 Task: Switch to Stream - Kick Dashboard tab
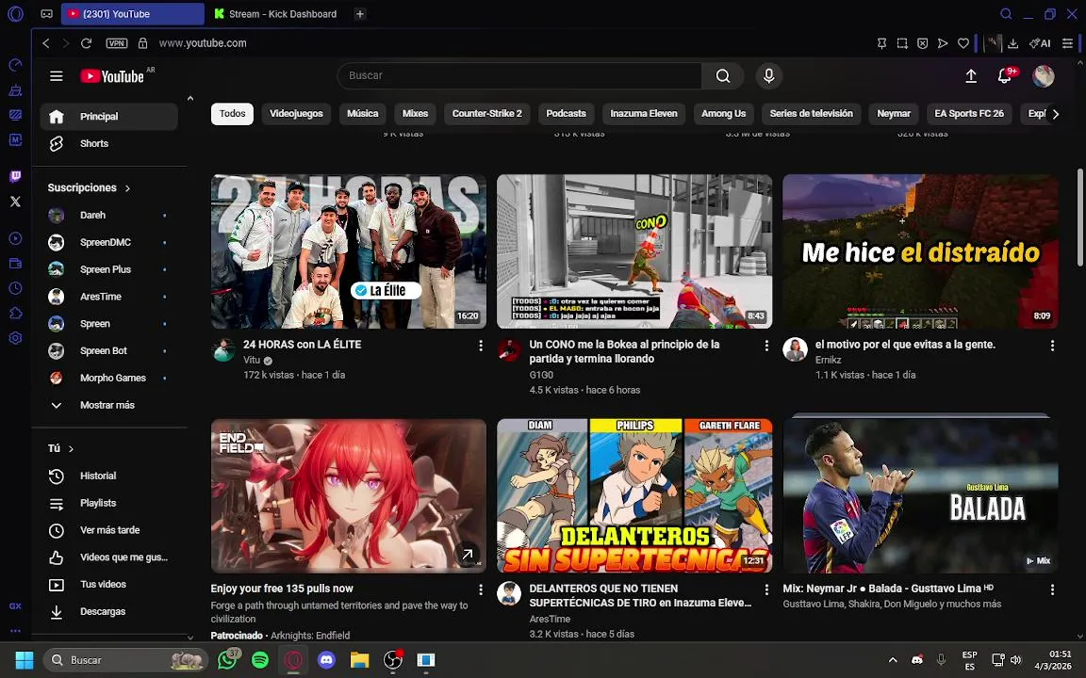pos(275,14)
